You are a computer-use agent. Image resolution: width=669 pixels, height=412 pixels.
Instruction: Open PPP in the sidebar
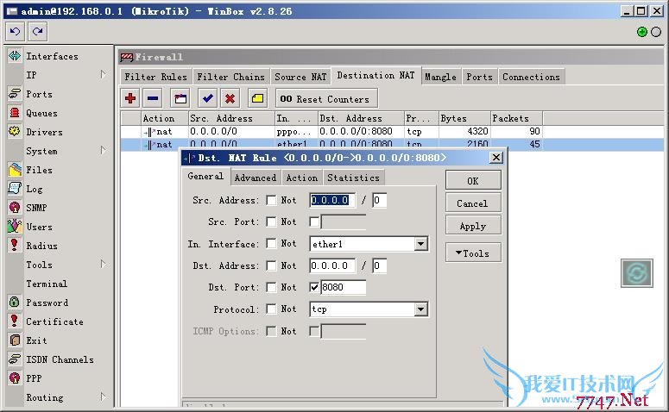pos(34,378)
